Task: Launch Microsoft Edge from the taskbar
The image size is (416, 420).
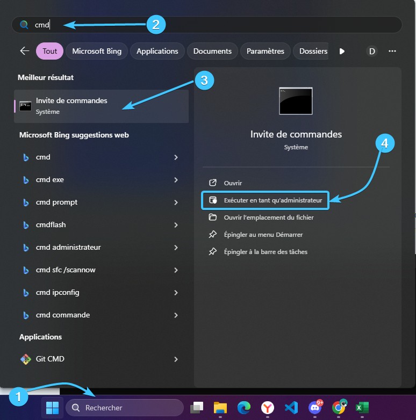Action: 244,408
